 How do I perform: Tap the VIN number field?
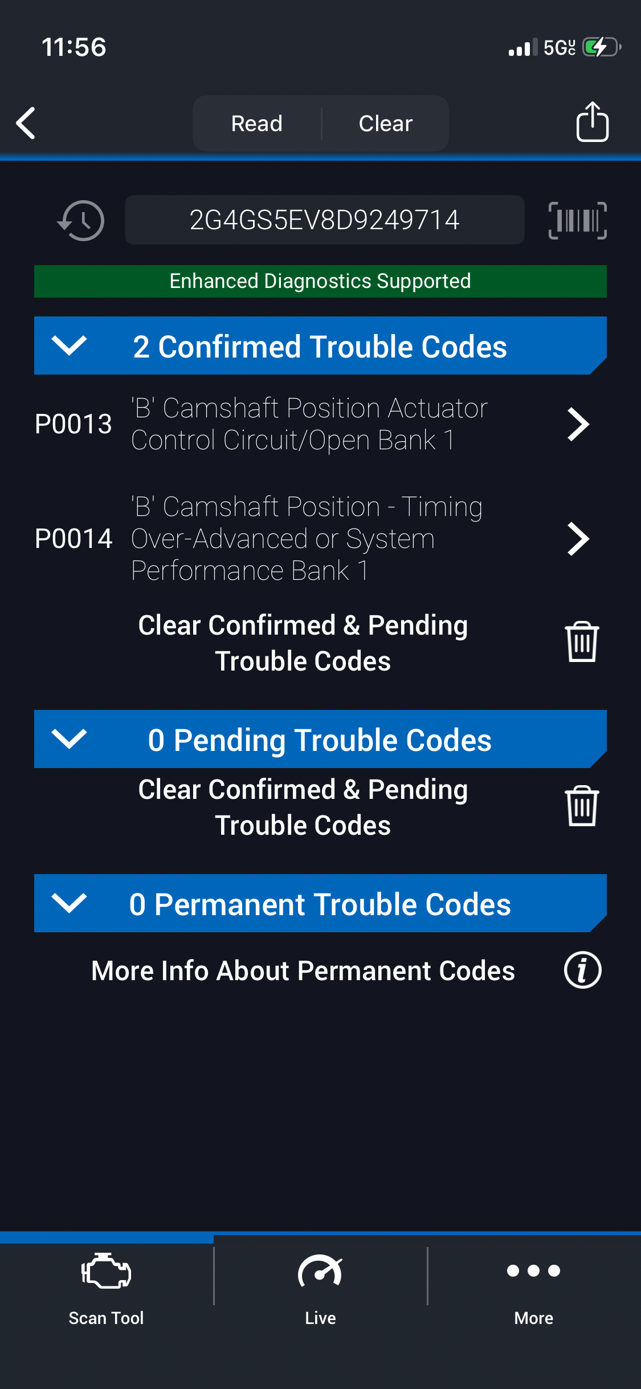click(x=324, y=220)
